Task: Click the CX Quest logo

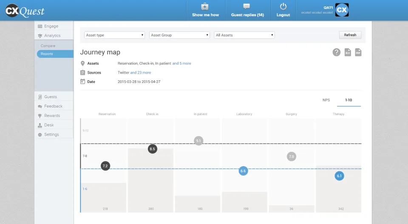Action: (25, 11)
